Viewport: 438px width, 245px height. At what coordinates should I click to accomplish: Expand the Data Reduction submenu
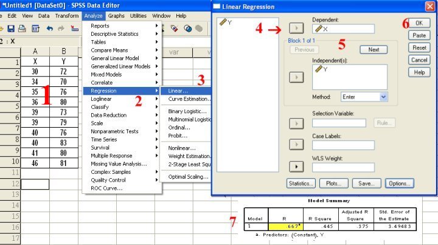(122, 115)
